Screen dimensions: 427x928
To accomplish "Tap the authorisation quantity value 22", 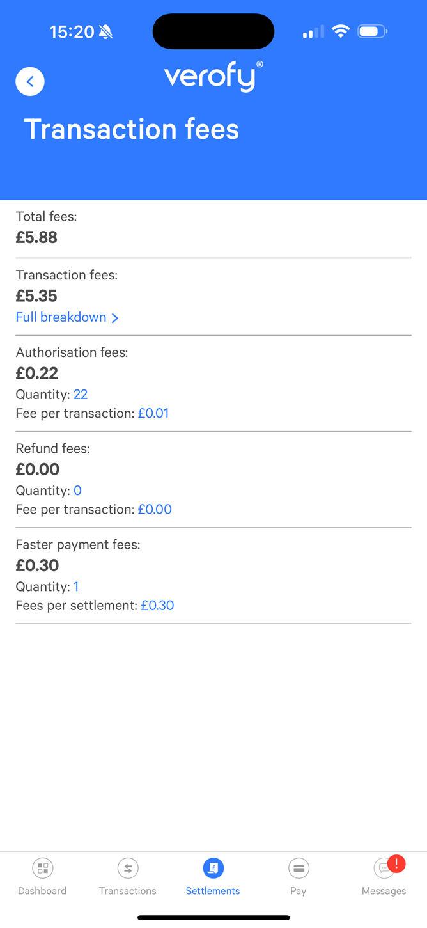I will 81,394.
